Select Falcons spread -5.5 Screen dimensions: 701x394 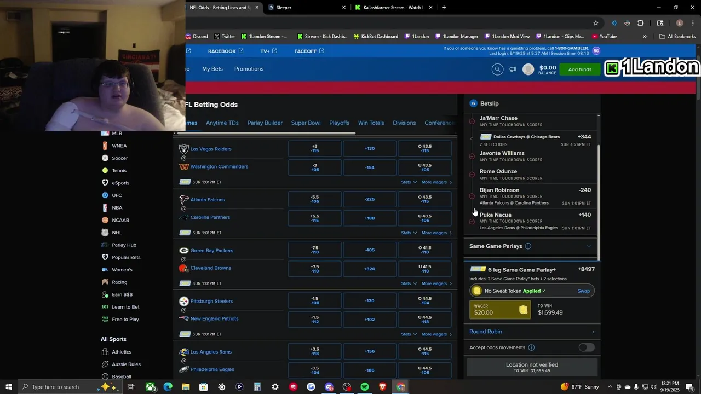point(315,200)
